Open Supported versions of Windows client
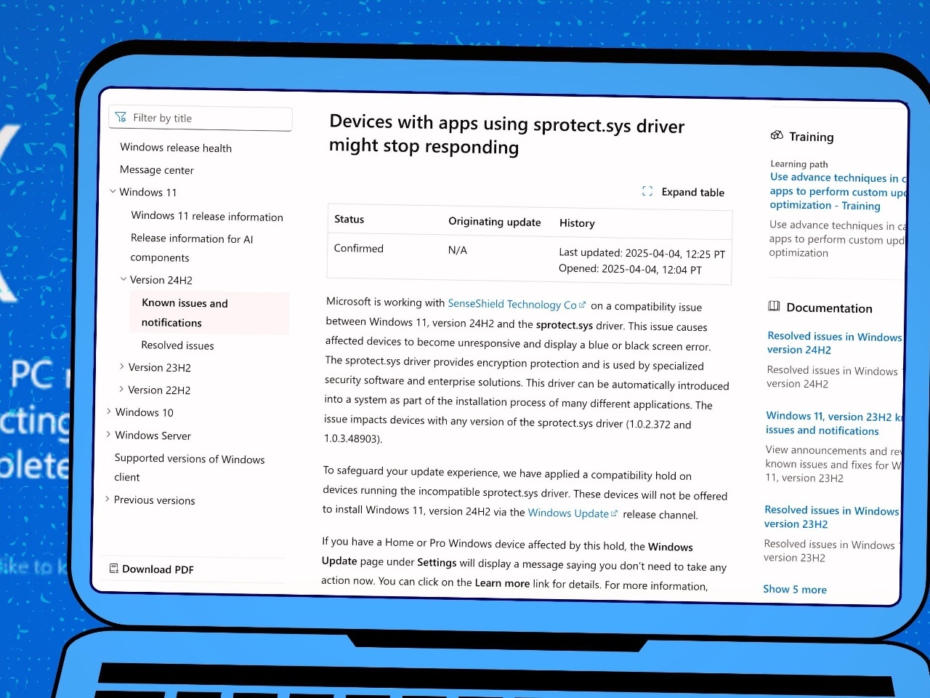 190,468
